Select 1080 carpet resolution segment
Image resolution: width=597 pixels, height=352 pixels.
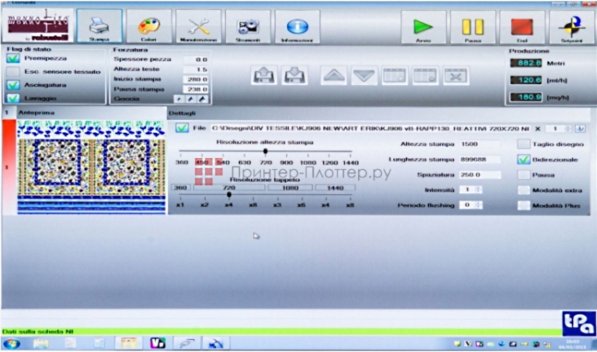point(290,188)
